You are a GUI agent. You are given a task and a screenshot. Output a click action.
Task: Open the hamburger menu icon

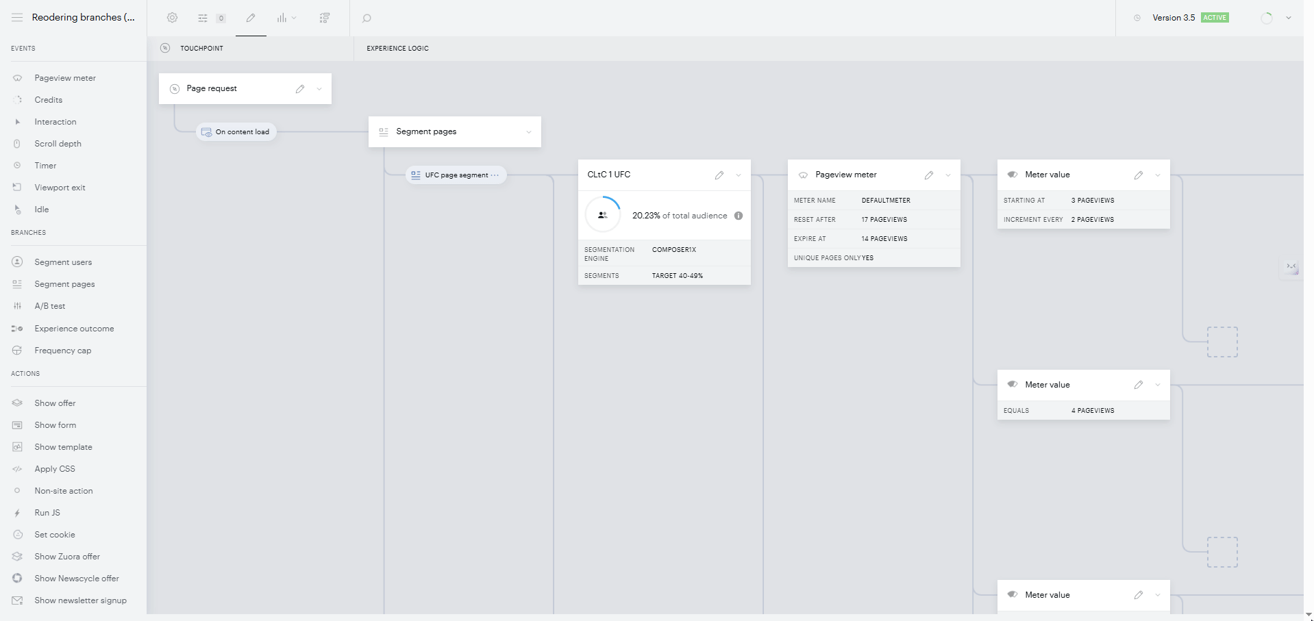click(x=17, y=18)
